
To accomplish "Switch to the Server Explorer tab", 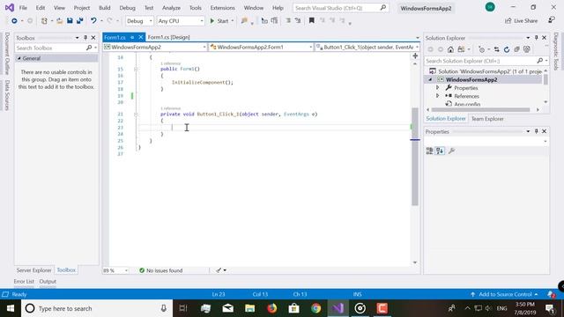I will pyautogui.click(x=33, y=270).
